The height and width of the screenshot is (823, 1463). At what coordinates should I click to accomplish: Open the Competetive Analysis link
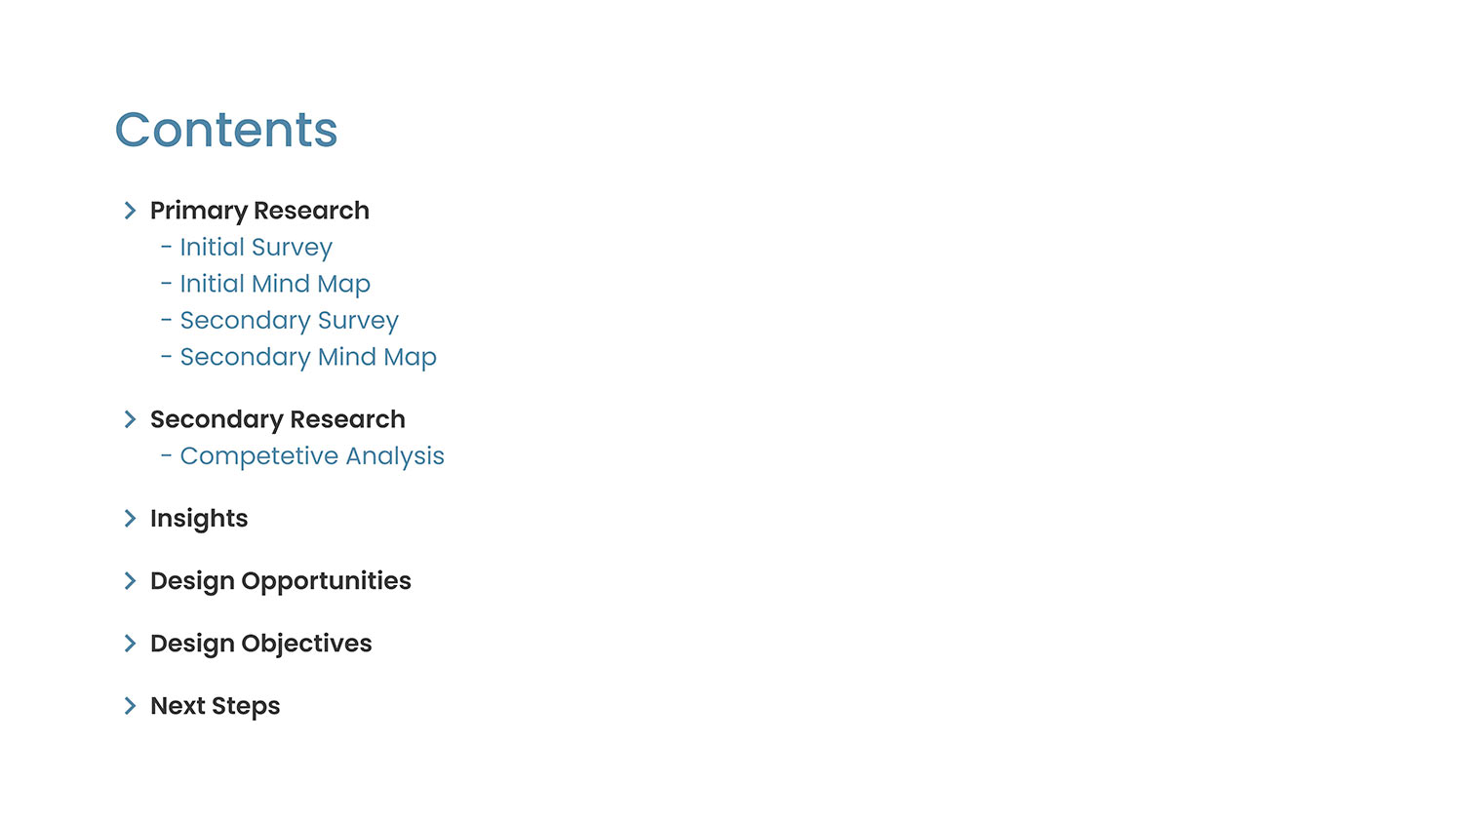point(312,456)
